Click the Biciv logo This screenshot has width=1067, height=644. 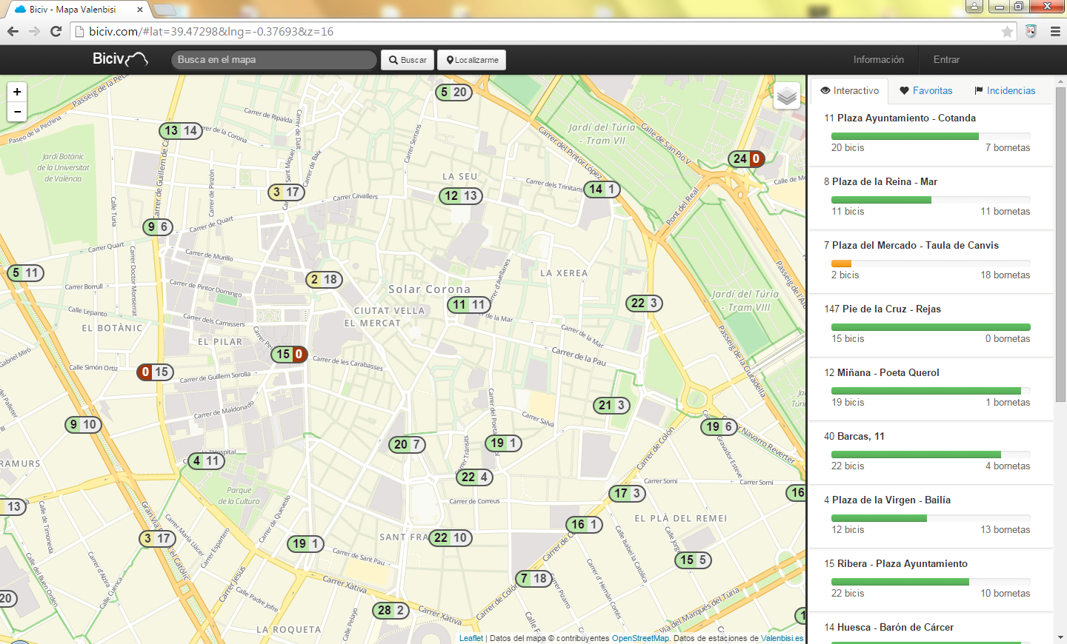[x=120, y=59]
